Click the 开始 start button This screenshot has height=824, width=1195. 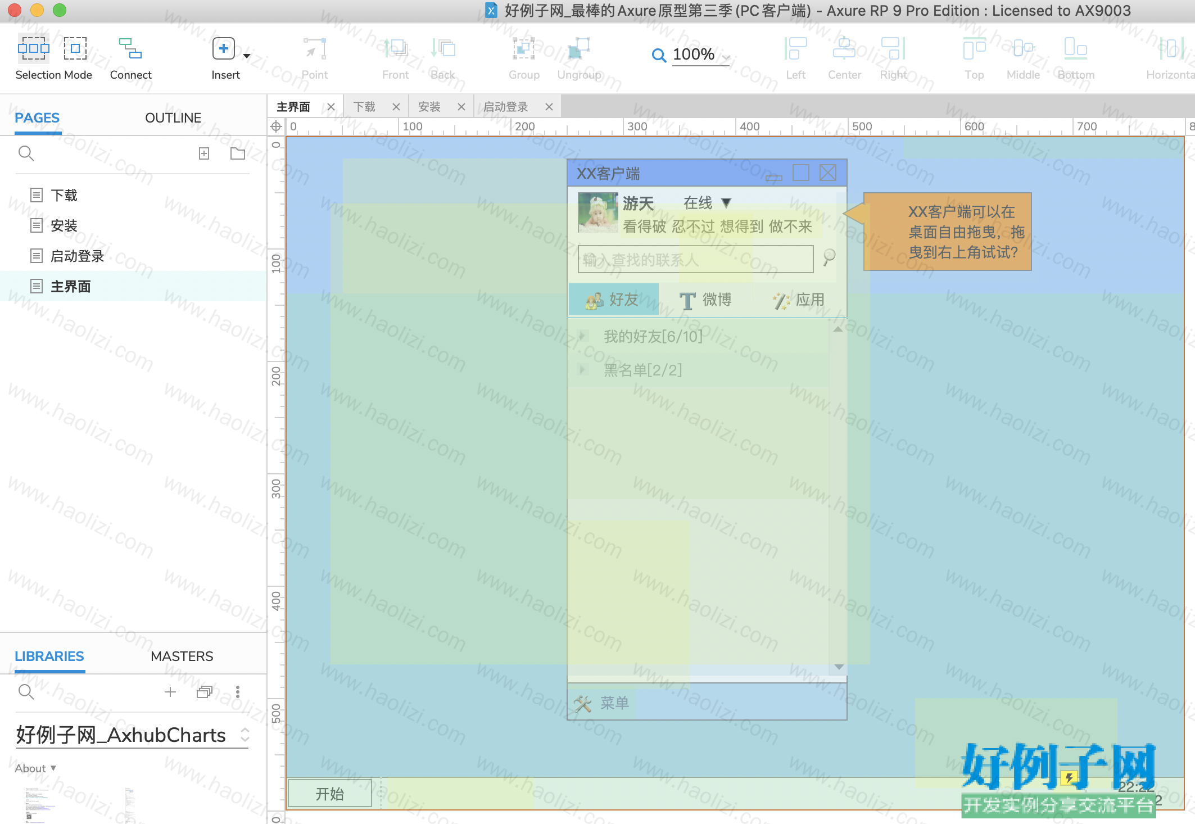click(330, 794)
